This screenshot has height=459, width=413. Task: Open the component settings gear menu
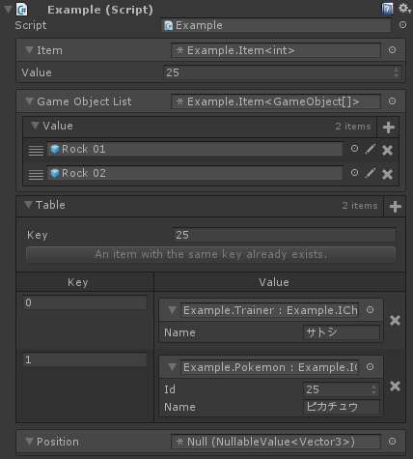[404, 9]
